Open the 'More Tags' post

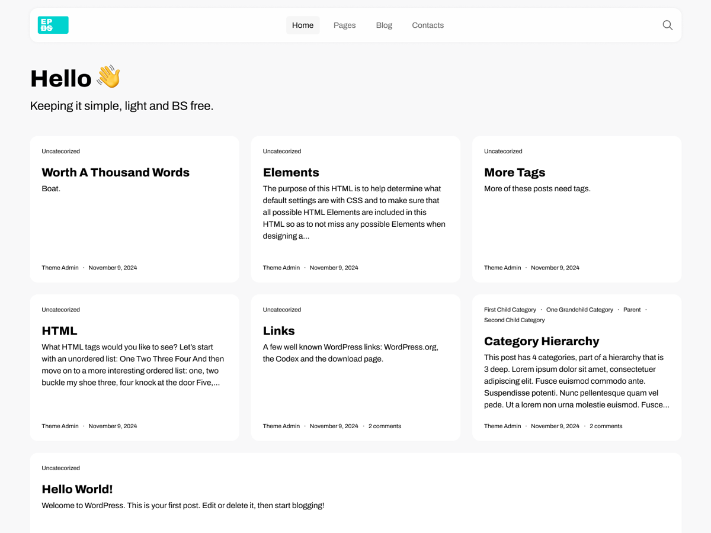(514, 172)
